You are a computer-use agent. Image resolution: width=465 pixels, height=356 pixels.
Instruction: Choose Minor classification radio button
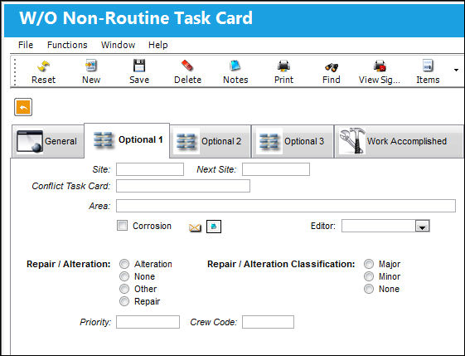click(369, 276)
